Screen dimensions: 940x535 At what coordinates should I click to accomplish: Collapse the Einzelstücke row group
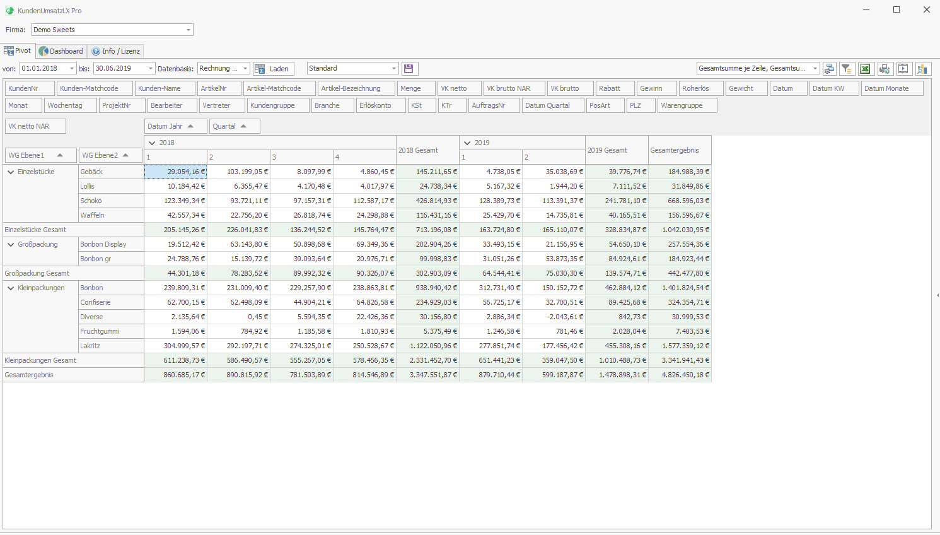(x=11, y=172)
